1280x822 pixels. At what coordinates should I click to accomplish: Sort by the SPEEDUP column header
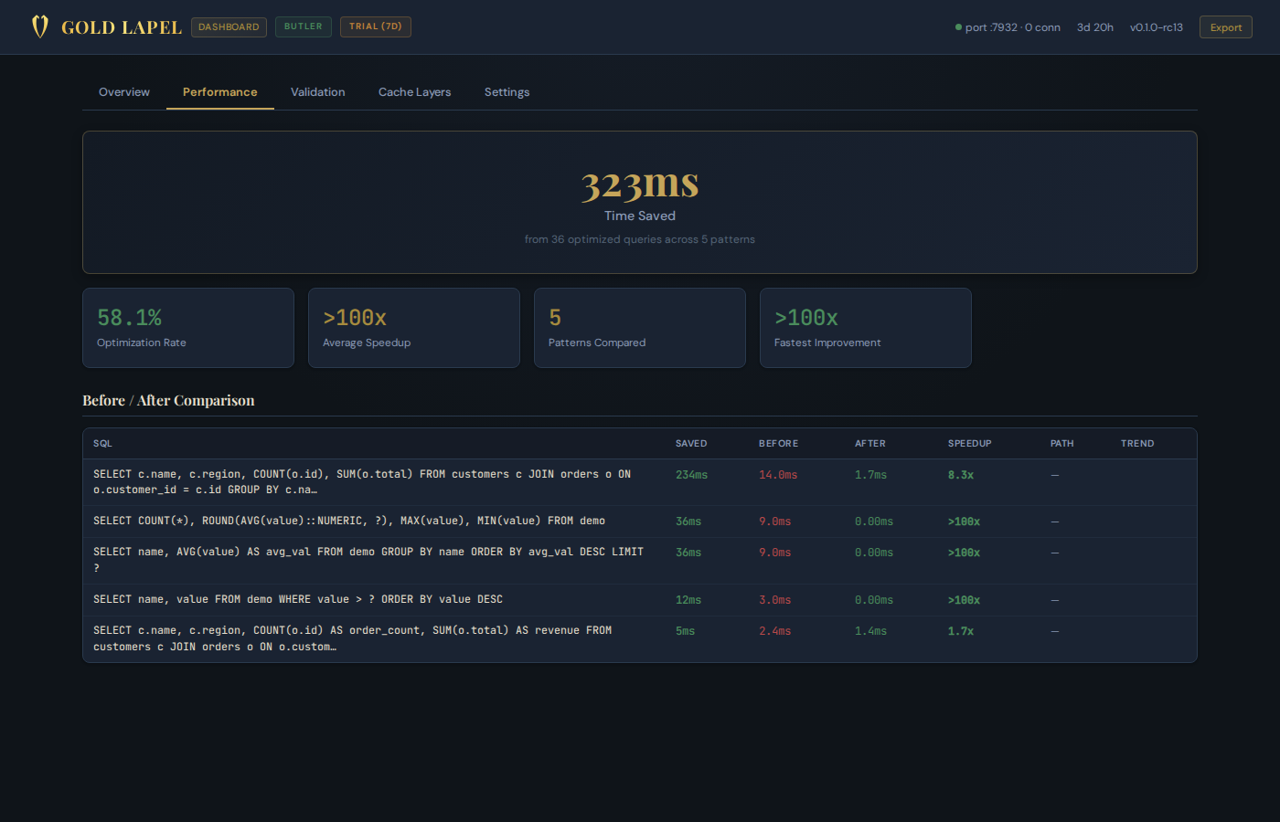click(969, 443)
